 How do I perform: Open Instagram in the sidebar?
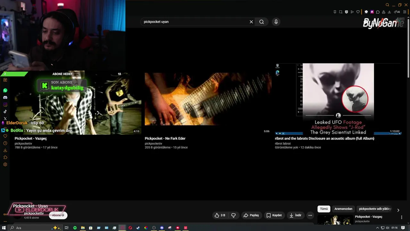tap(5, 105)
